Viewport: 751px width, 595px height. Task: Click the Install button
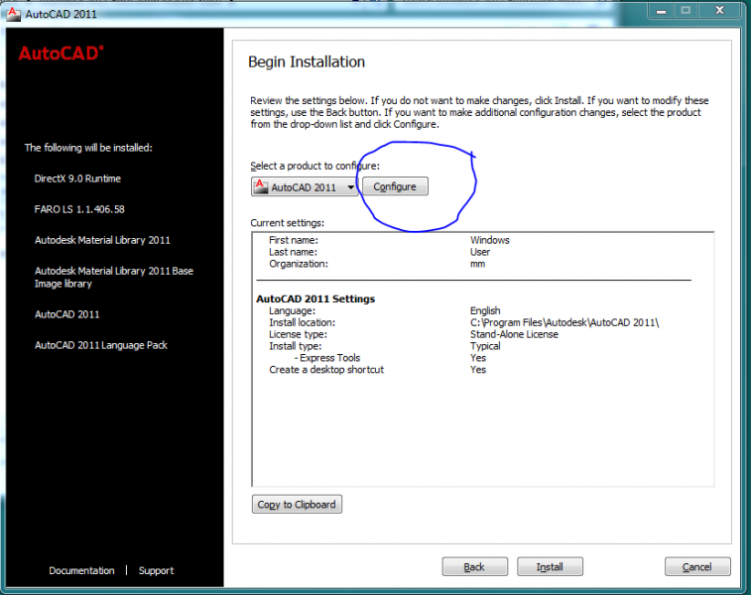550,567
